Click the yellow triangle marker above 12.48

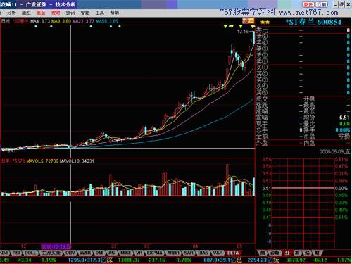coord(241,26)
